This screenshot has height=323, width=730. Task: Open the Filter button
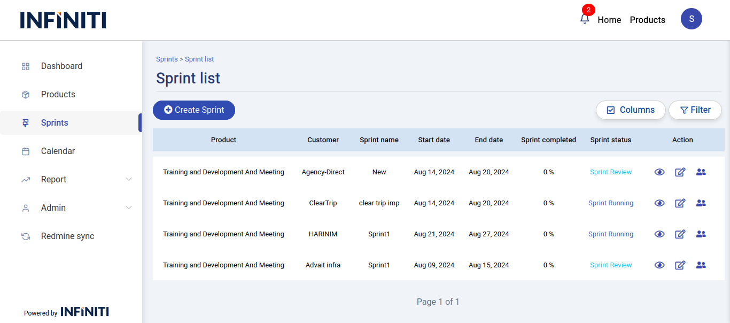point(695,110)
